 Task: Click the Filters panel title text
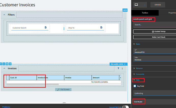point(11,15)
